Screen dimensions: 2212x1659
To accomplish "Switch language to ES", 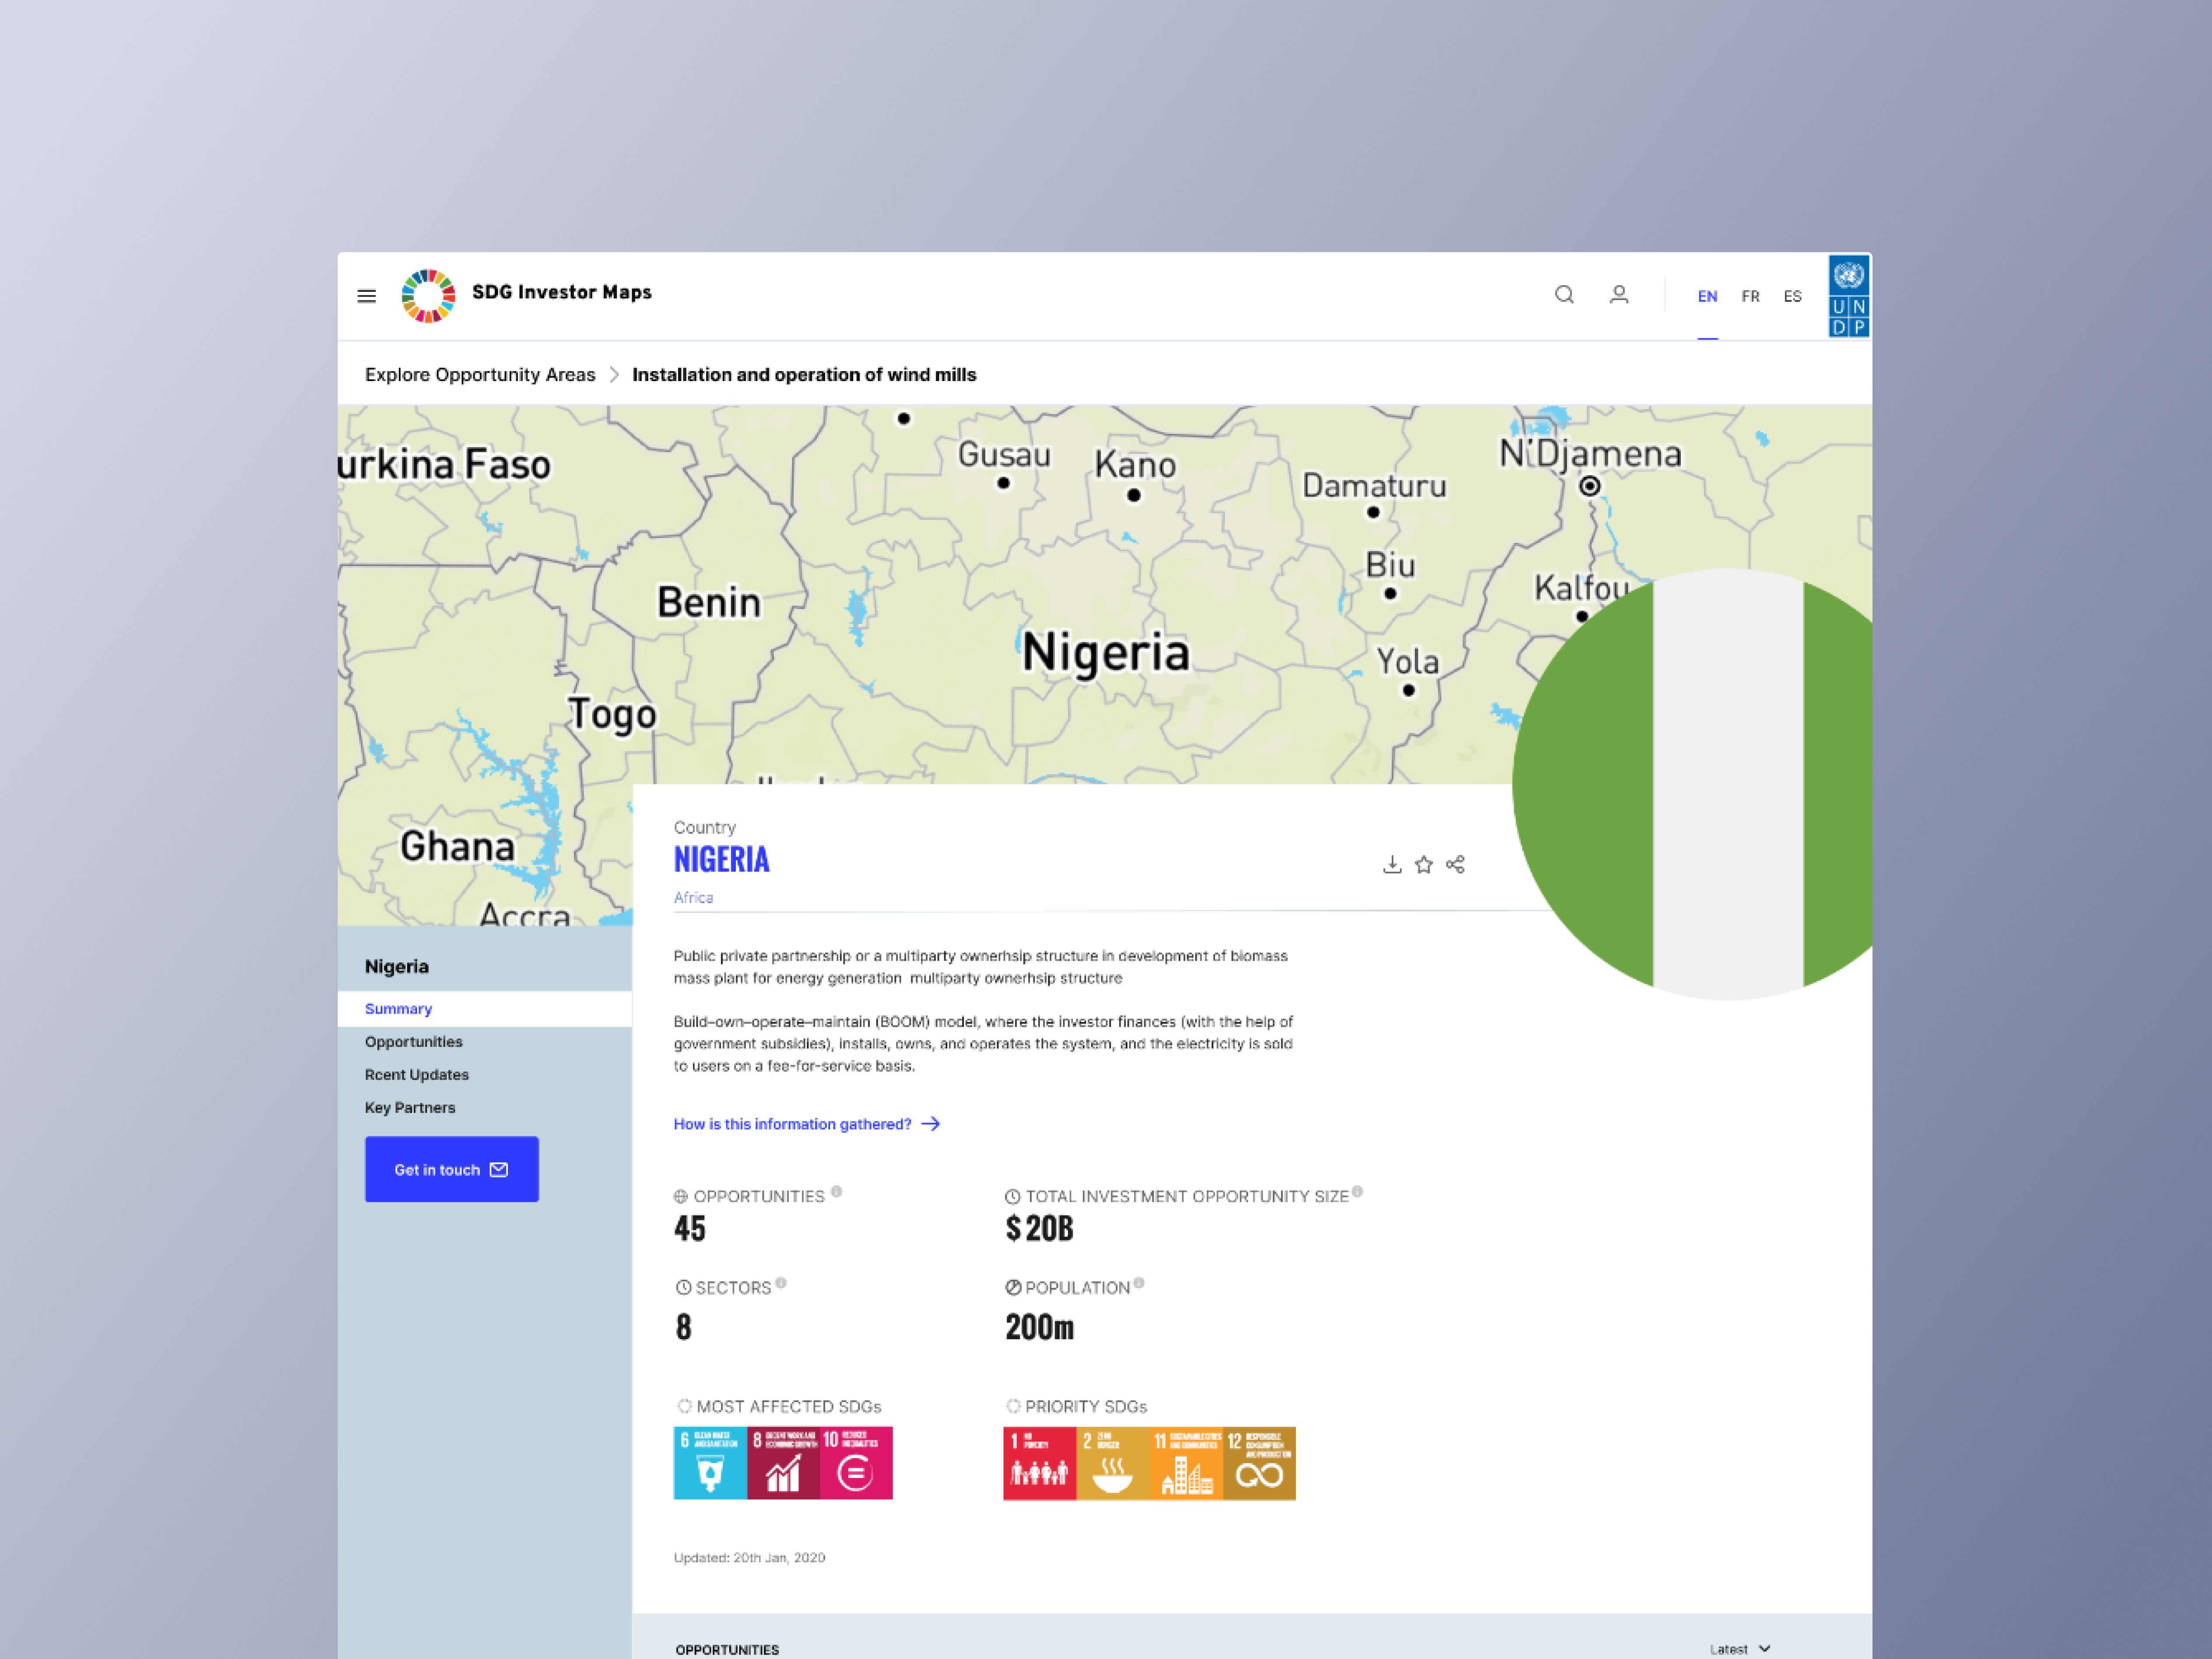I will pyautogui.click(x=1792, y=296).
